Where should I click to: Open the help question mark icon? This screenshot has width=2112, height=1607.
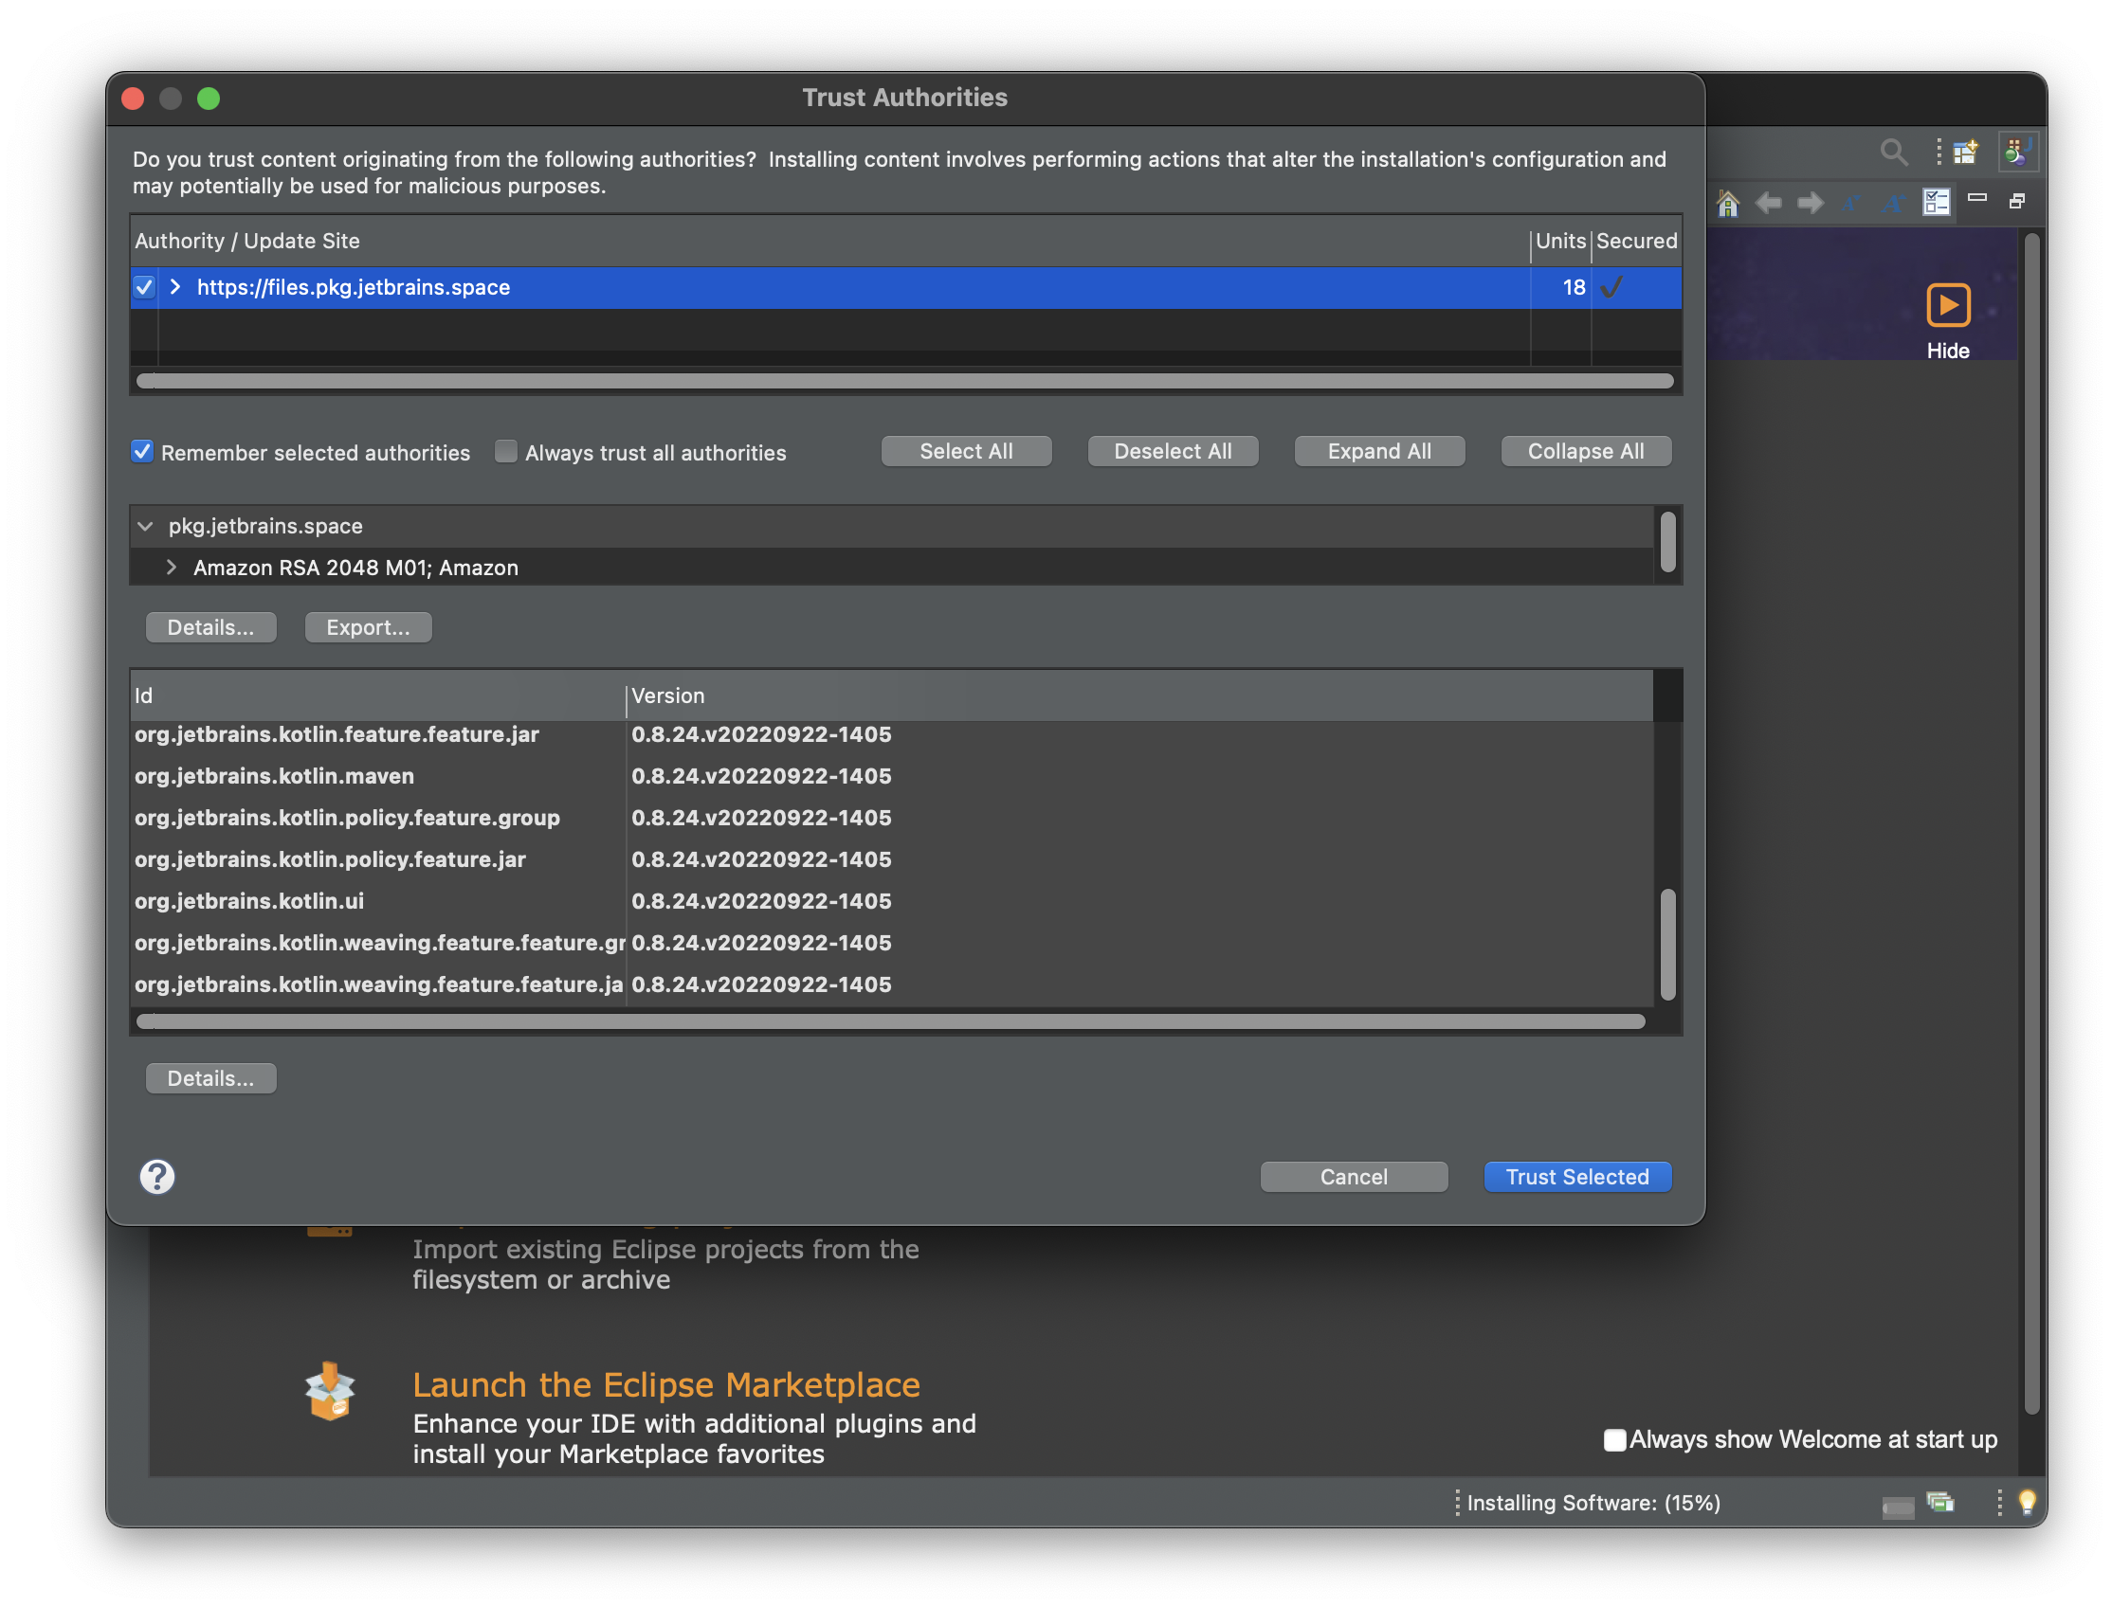pos(158,1177)
